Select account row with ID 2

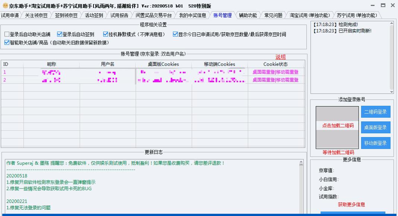[152, 80]
